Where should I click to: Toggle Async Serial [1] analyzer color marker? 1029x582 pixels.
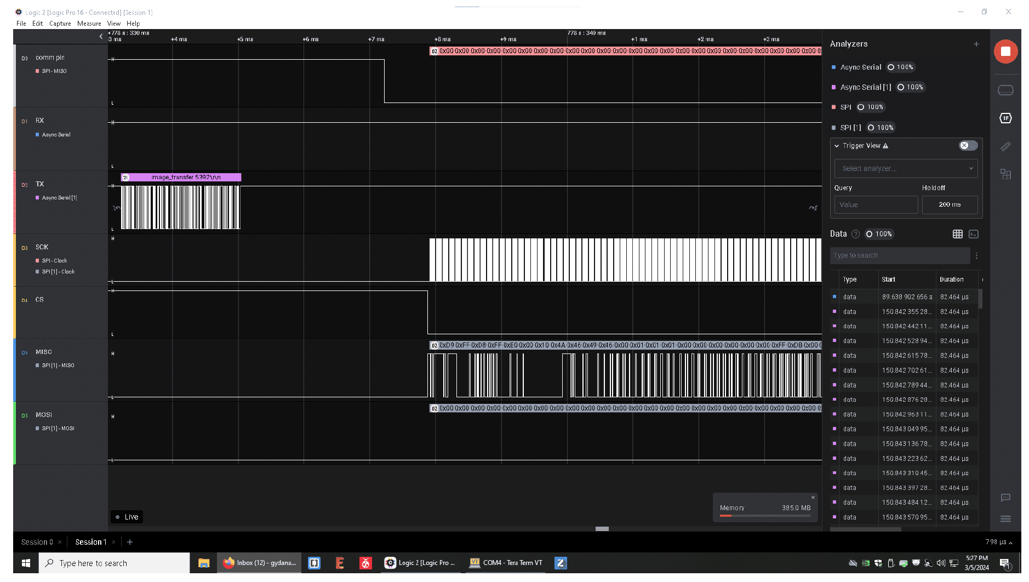coord(833,87)
